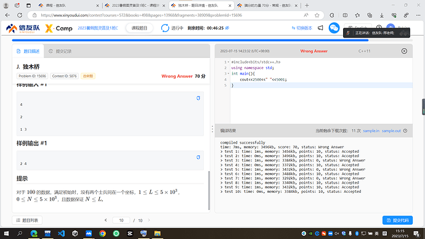Go to previous problem arrow
Image resolution: width=425 pixels, height=239 pixels.
[x=106, y=220]
